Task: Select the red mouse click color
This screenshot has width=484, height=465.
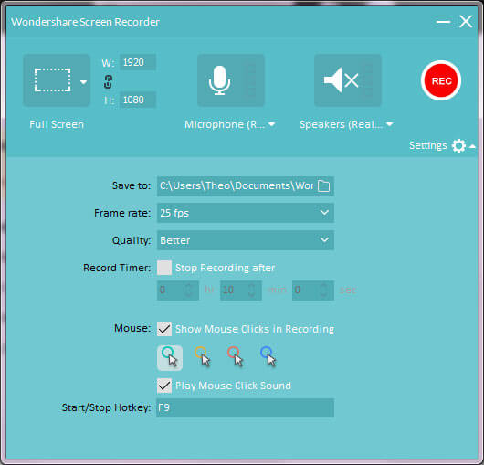Action: 236,356
